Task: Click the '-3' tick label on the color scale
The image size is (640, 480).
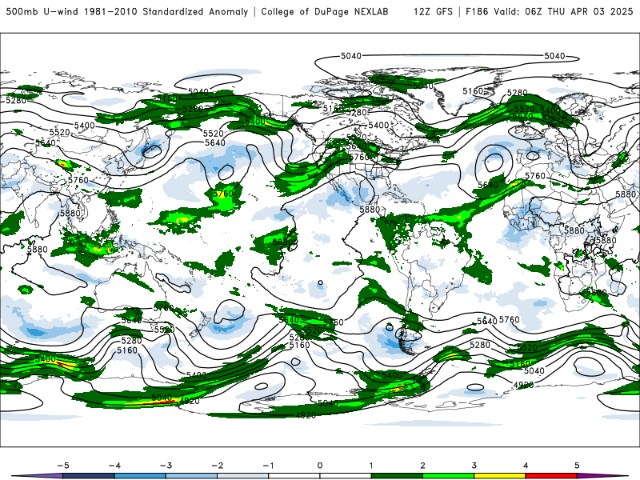Action: [166, 466]
